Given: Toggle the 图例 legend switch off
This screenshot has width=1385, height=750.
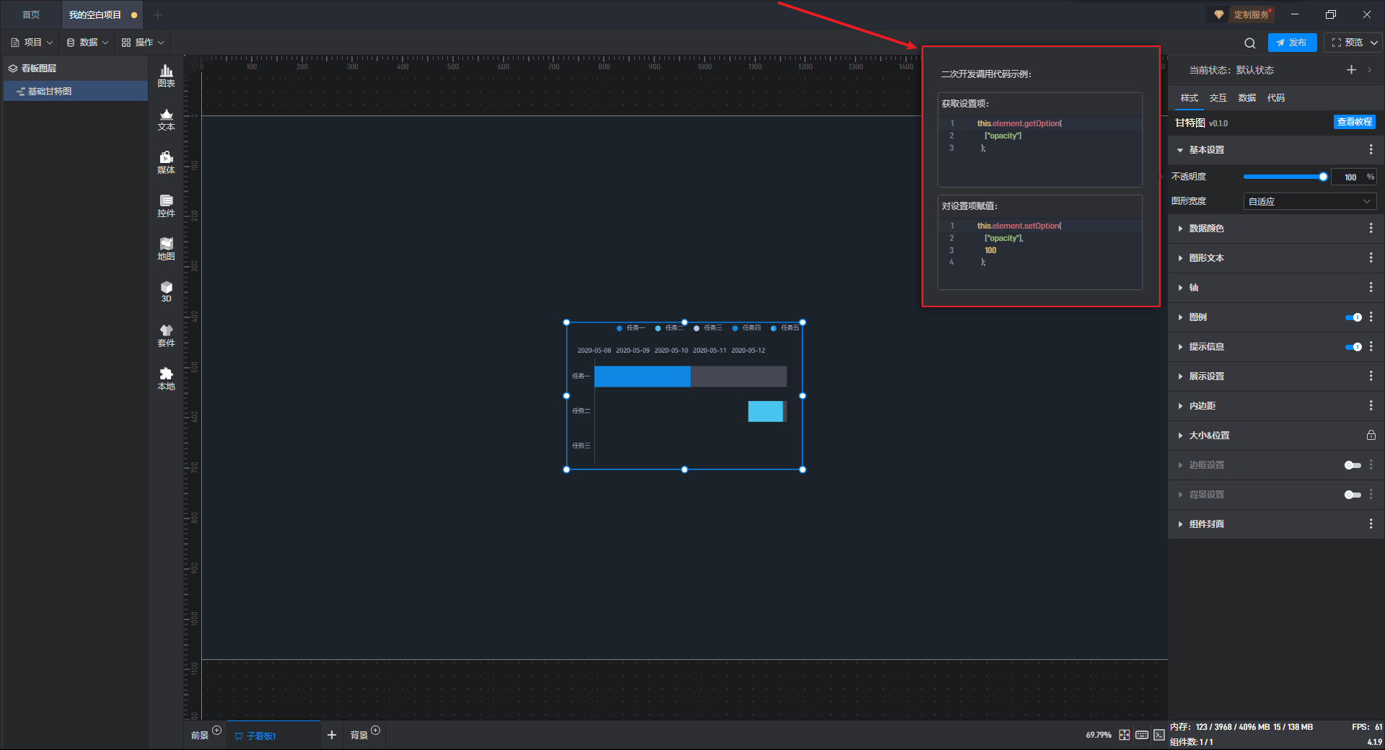Looking at the screenshot, I should point(1353,317).
